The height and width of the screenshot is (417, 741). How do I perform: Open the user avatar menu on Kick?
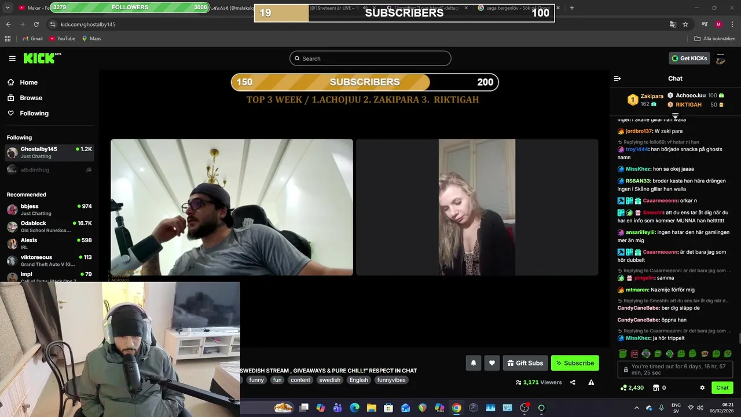tap(721, 58)
